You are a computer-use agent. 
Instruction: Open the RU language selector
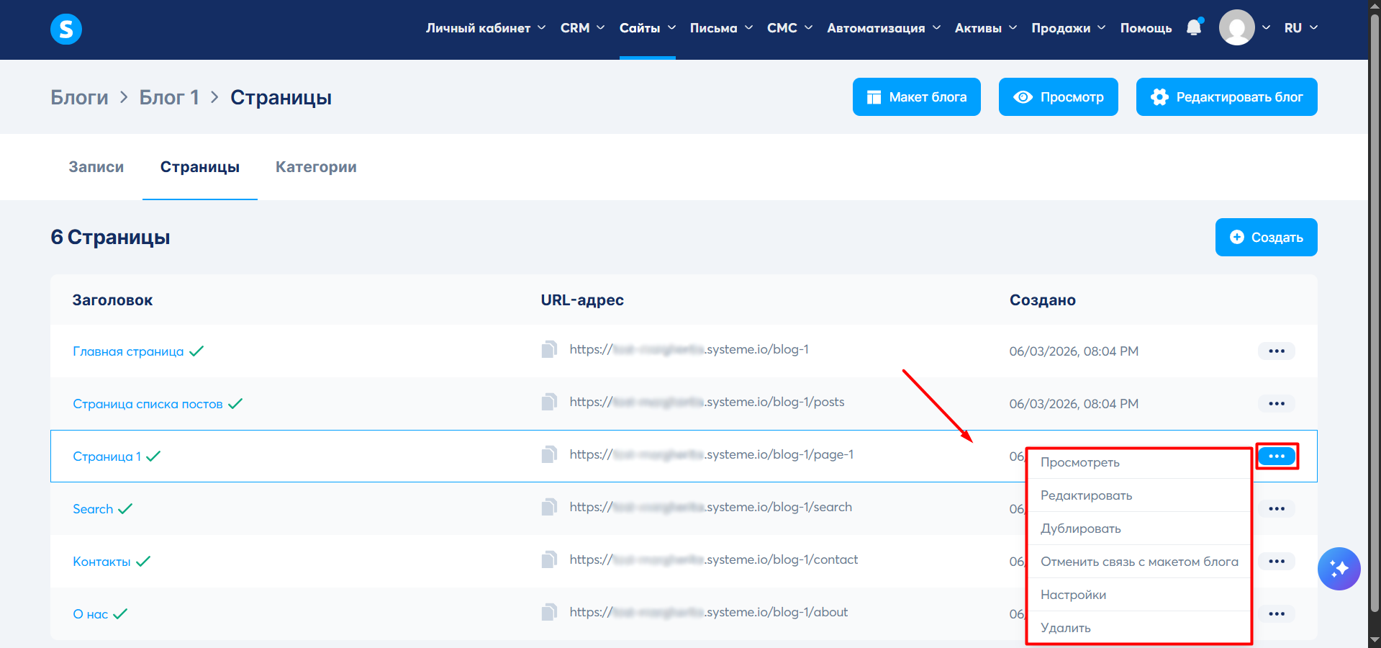(1301, 28)
